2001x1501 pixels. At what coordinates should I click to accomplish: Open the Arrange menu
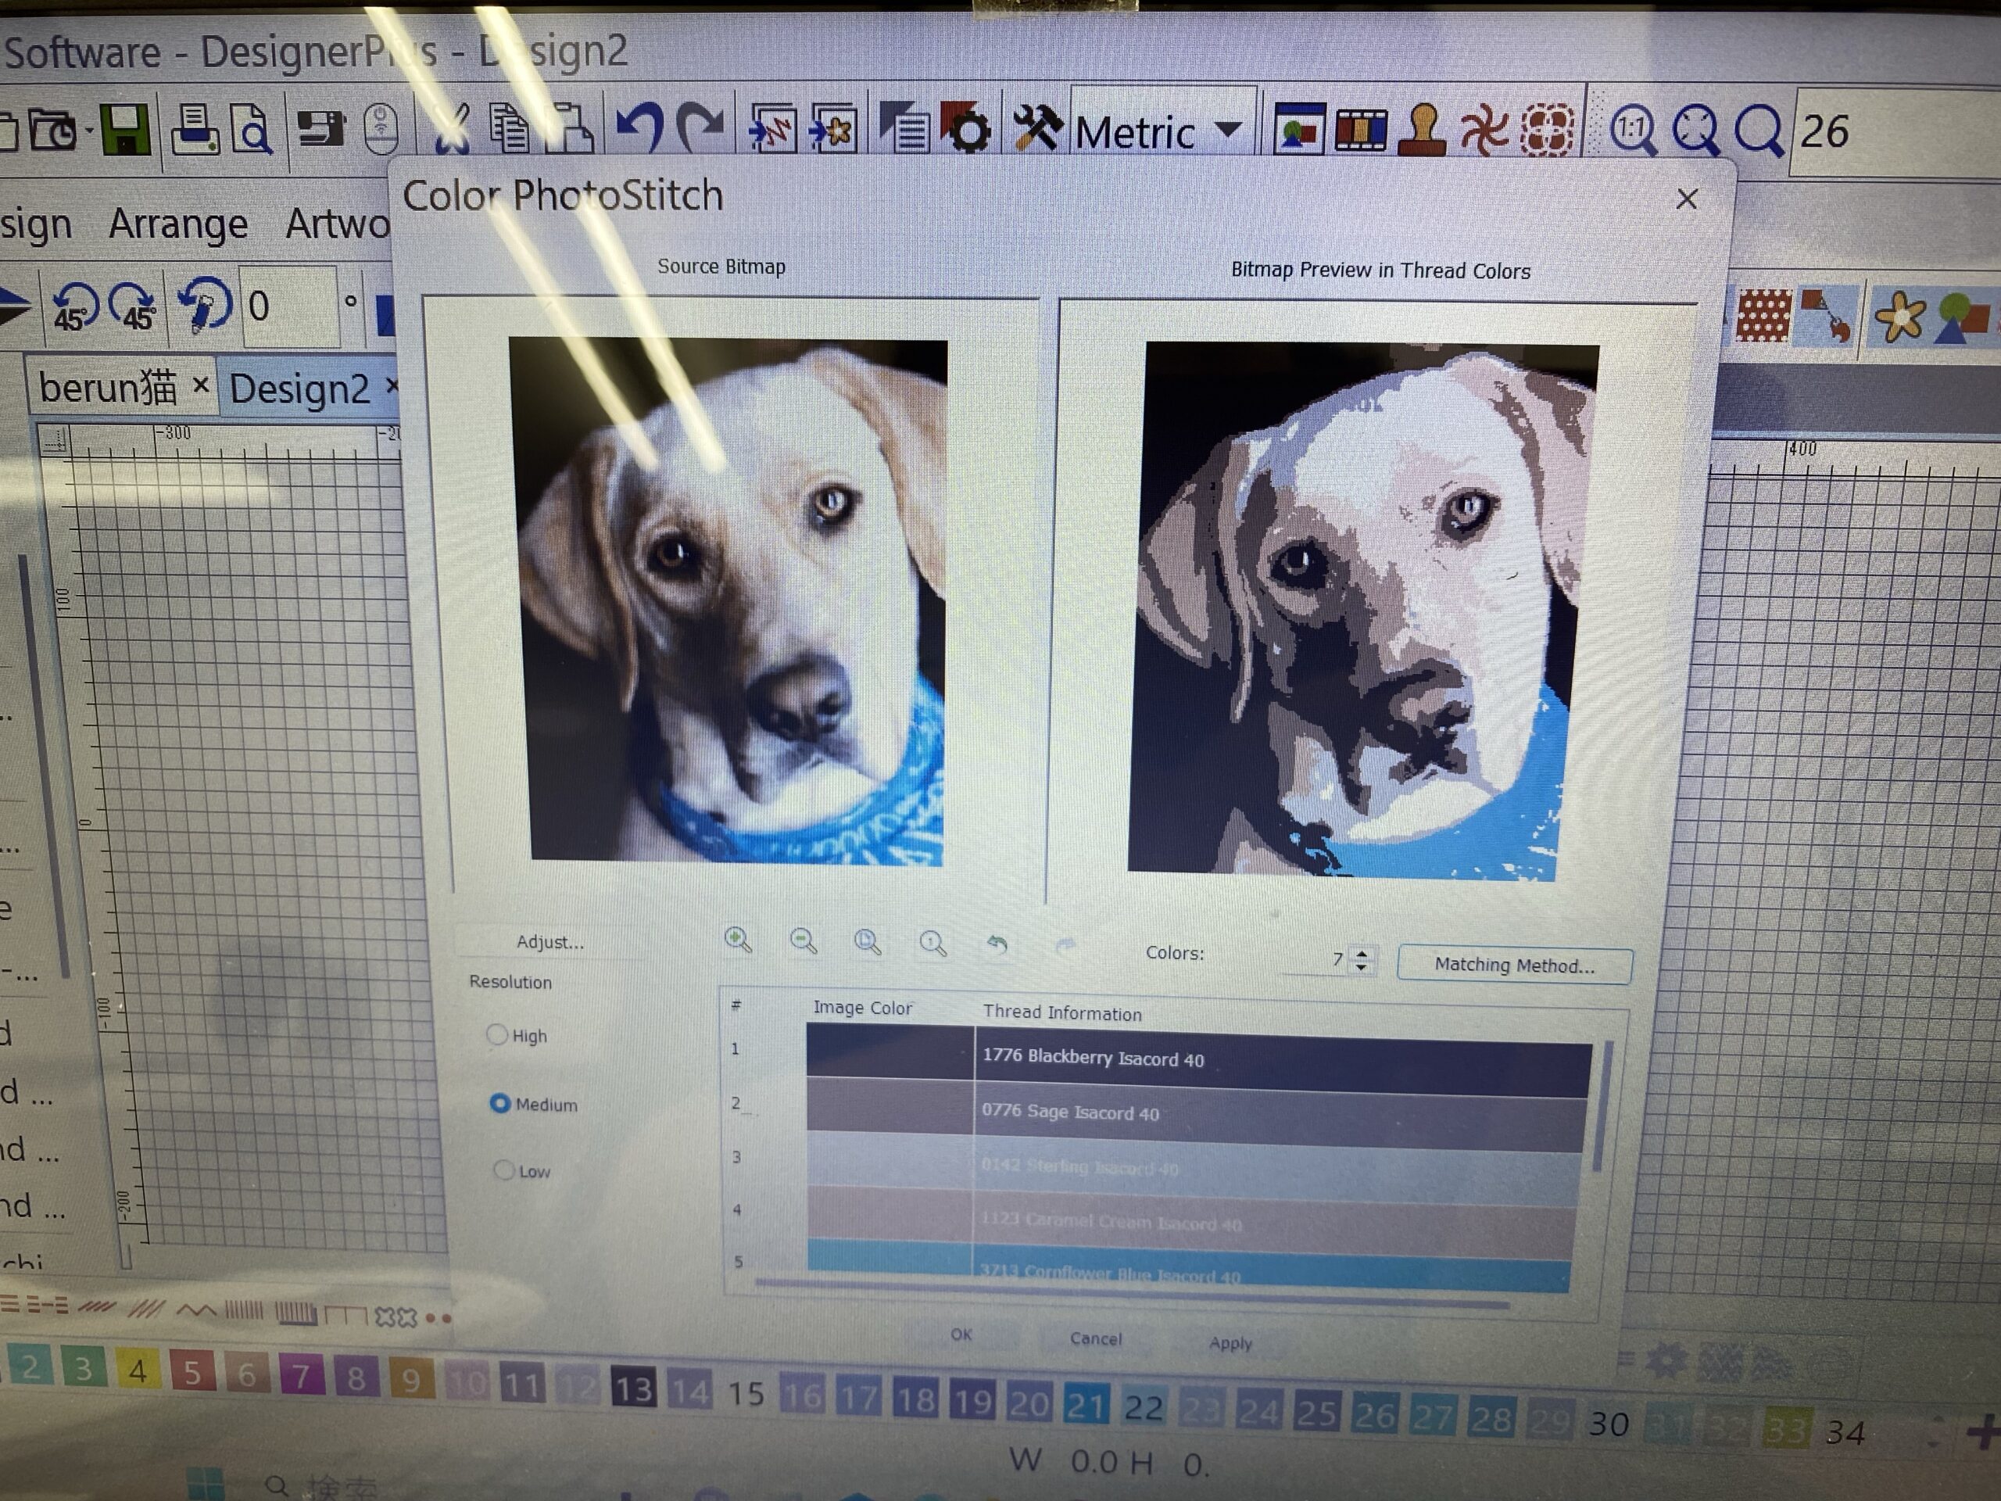point(177,224)
